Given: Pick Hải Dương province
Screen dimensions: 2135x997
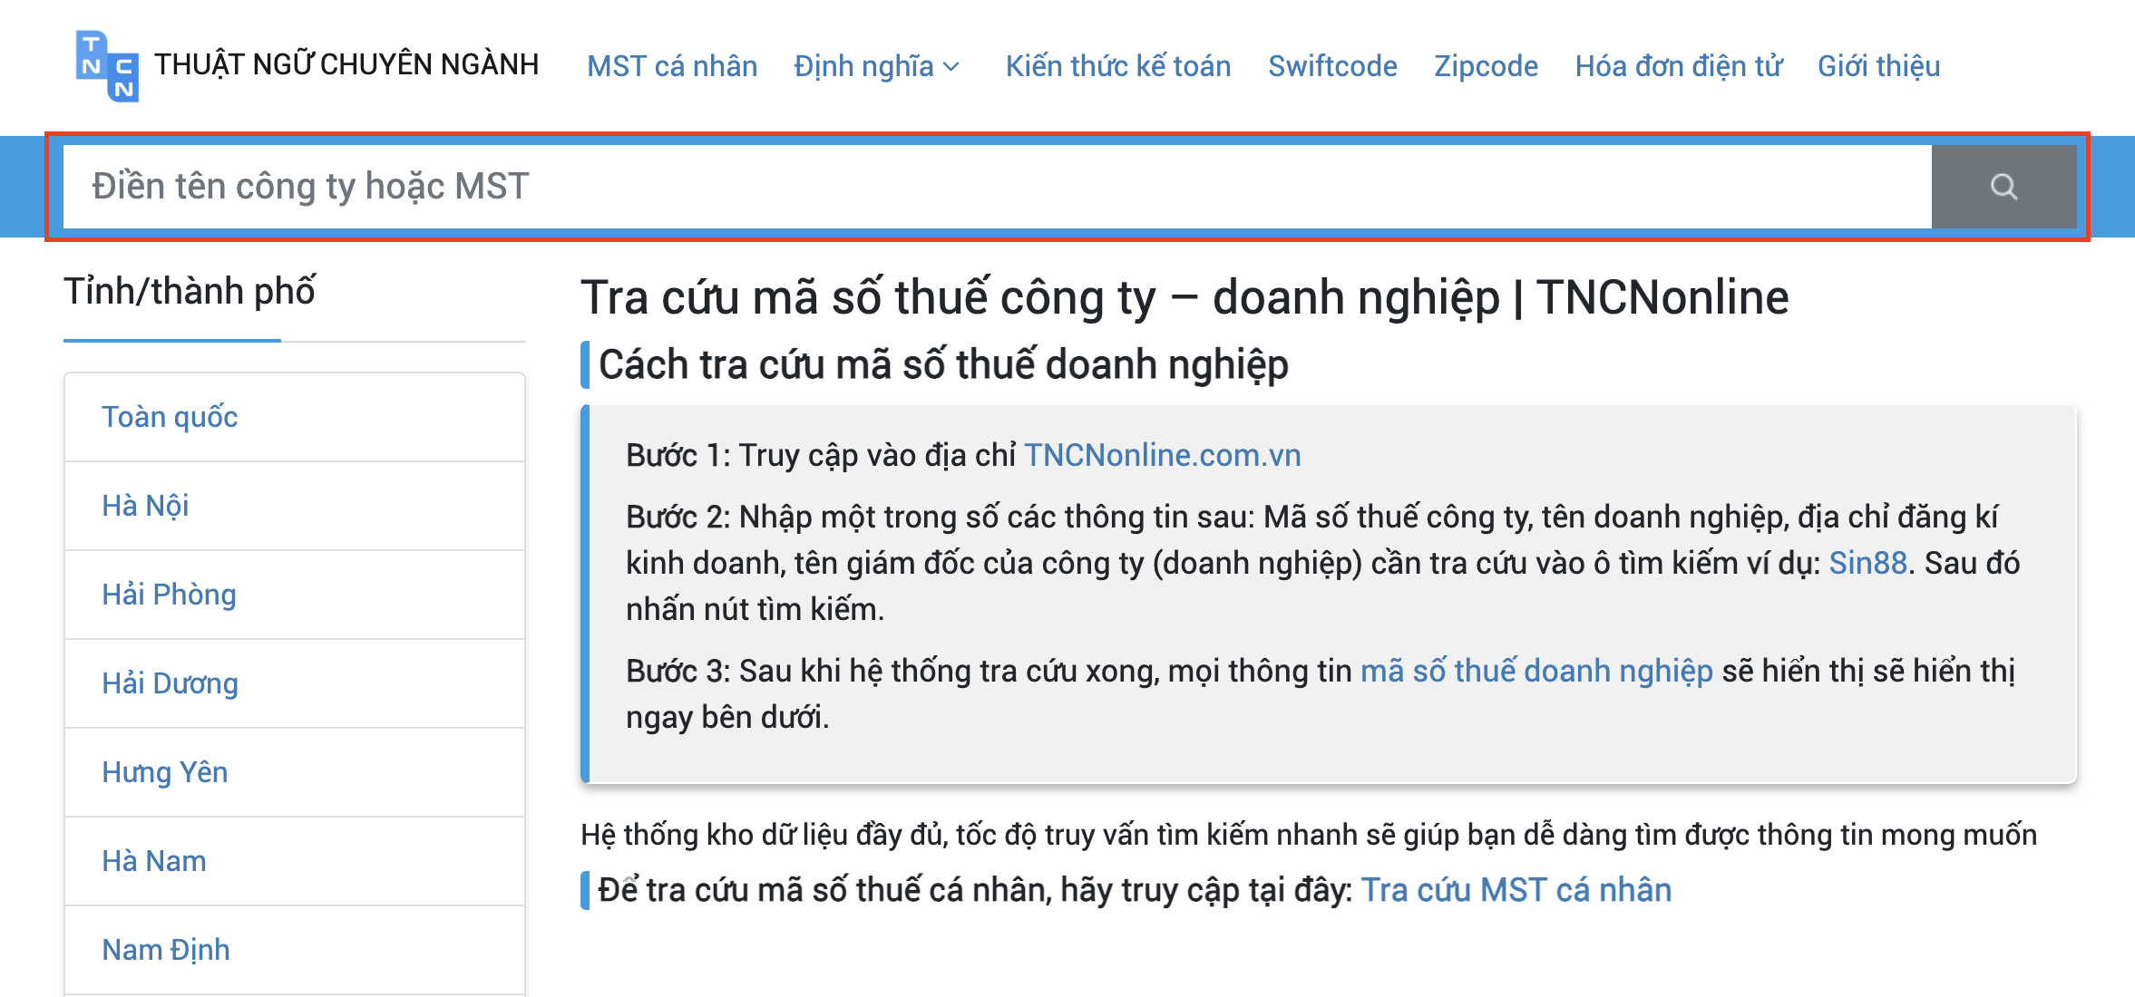Looking at the screenshot, I should point(170,683).
